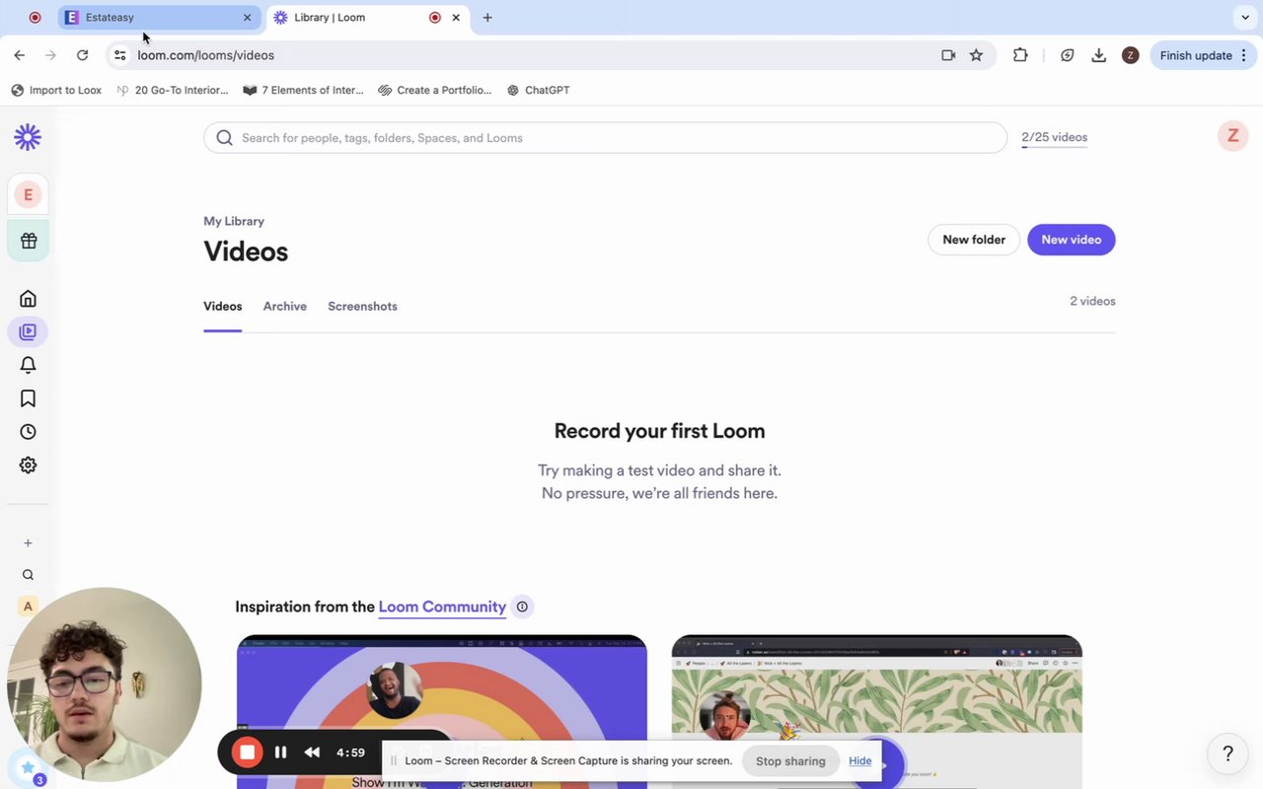The height and width of the screenshot is (789, 1263).
Task: Open the Create a Portfolio bookmark
Action: (x=434, y=90)
